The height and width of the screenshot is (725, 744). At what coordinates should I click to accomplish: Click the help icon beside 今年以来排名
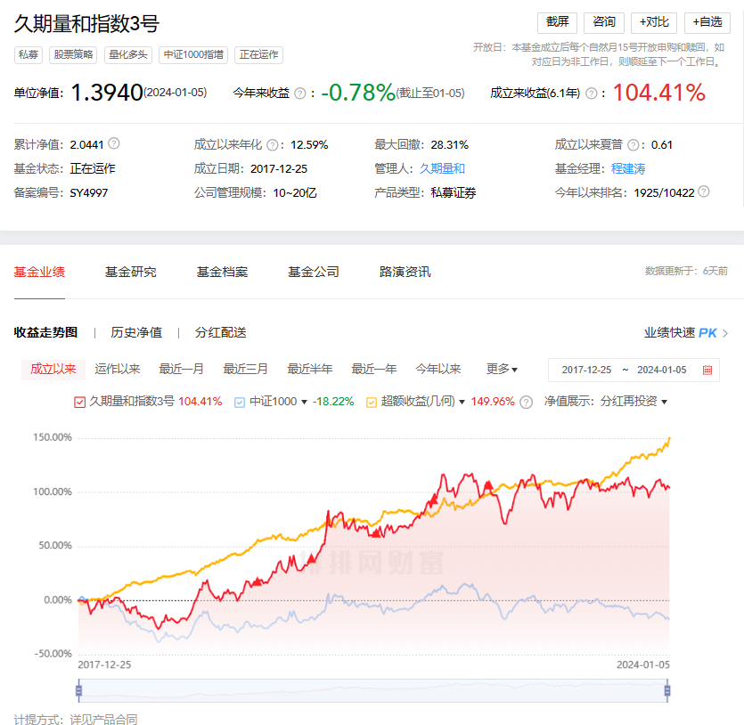click(704, 191)
